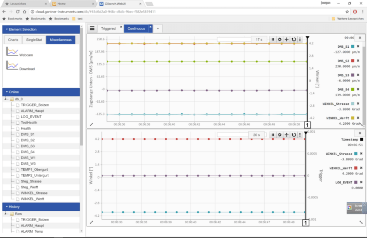The width and height of the screenshot is (367, 238).
Task: Click the 20 s time window field
Action: click(x=256, y=135)
